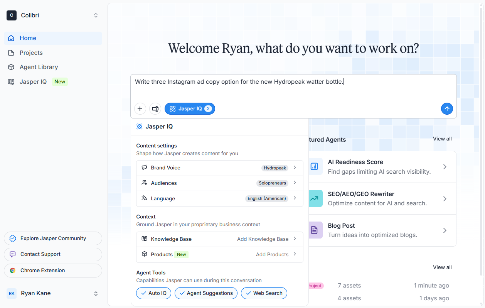This screenshot has width=485, height=308.
Task: Open Contact Support
Action: pos(53,254)
